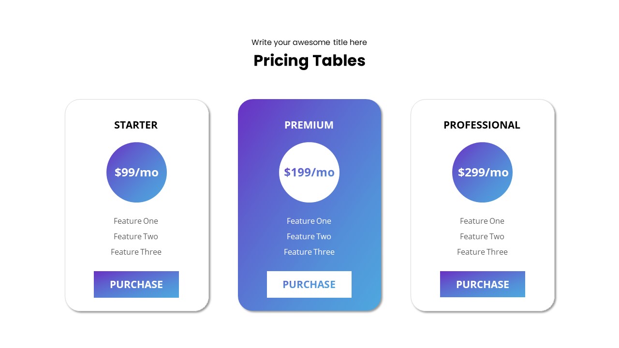Select Feature Two in the Starter card
The width and height of the screenshot is (619, 348).
136,236
